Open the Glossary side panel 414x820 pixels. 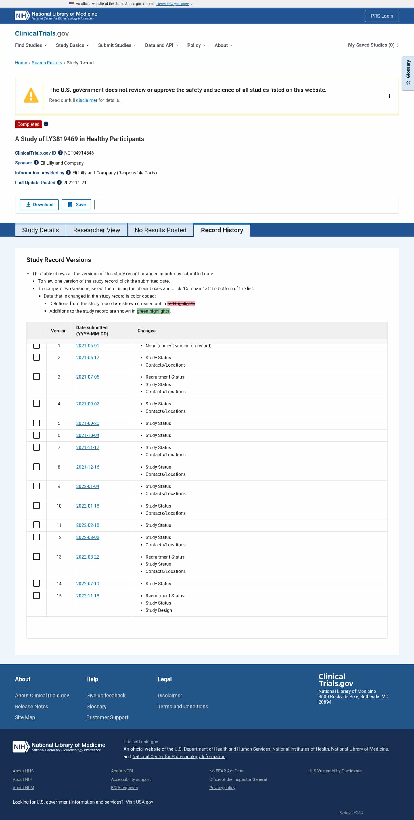coord(408,73)
